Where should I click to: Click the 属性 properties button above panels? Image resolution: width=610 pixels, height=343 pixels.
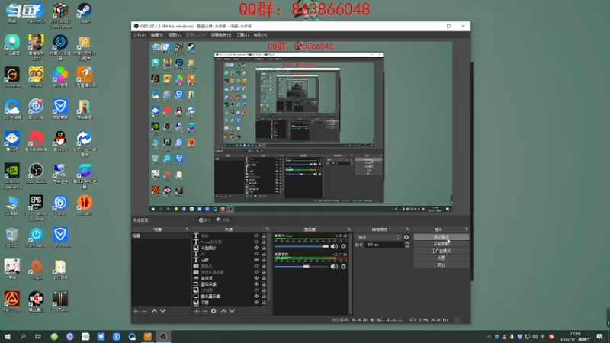click(x=204, y=220)
